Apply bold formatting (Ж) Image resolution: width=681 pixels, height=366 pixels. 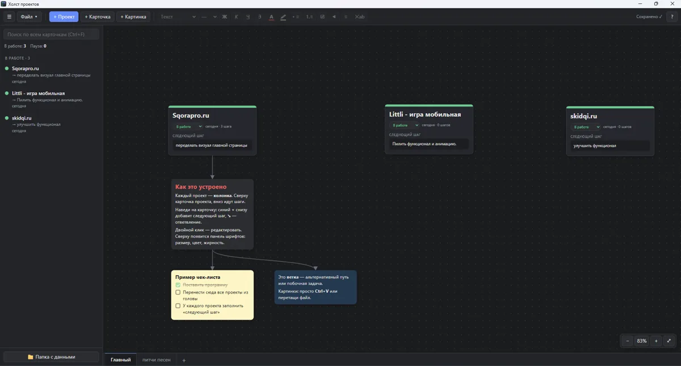(225, 16)
